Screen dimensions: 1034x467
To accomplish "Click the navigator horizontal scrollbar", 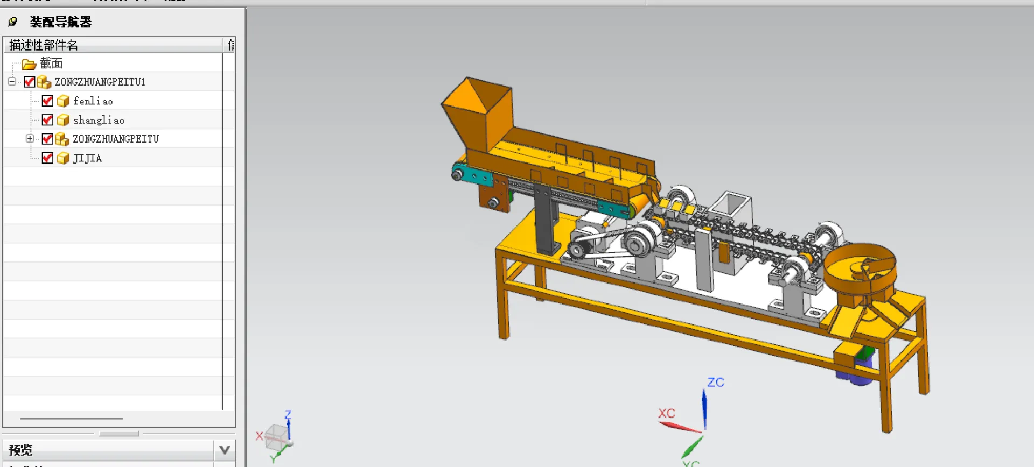I will tap(71, 418).
